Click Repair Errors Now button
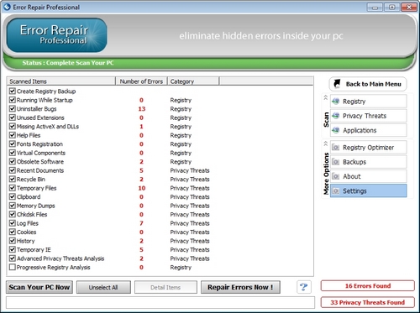This screenshot has height=313, width=420. [x=240, y=287]
